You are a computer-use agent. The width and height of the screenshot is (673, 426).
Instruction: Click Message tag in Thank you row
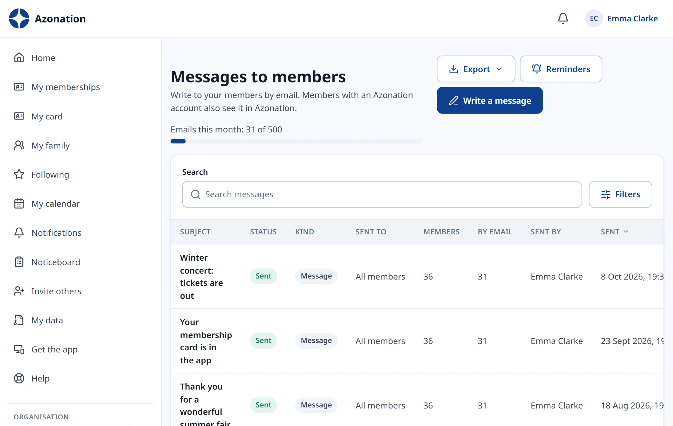pyautogui.click(x=316, y=405)
